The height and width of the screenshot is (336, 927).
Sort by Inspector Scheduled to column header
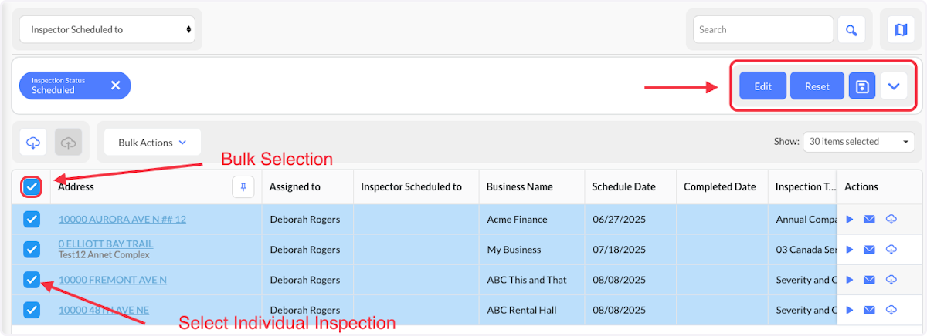click(x=411, y=186)
